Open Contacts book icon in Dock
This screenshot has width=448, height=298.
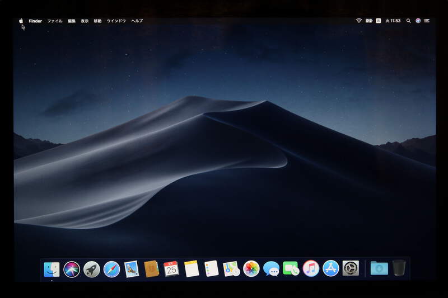[x=151, y=269]
